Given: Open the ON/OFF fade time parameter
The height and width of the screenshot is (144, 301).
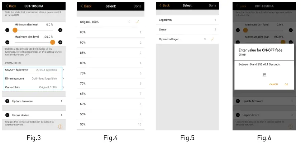Looking at the screenshot, I should 33,70.
